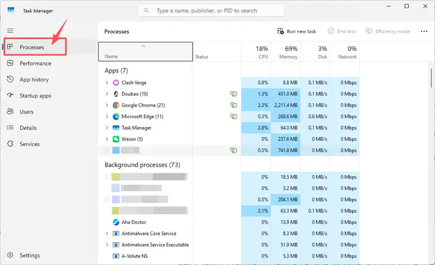Click efficiency leaf icon in Microsoft Edge row
The height and width of the screenshot is (265, 435).
pos(234,117)
